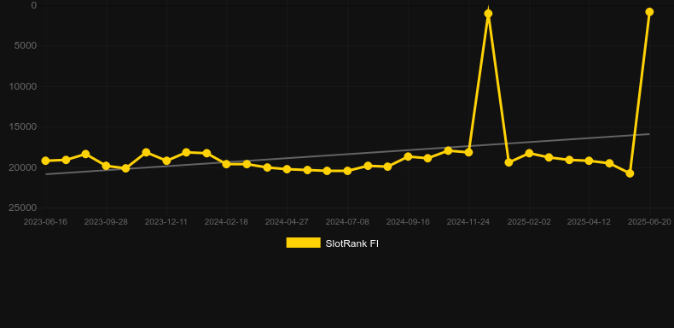Click the yellow SlotRank FI legend swatch
This screenshot has width=674, height=328.
pyautogui.click(x=303, y=243)
